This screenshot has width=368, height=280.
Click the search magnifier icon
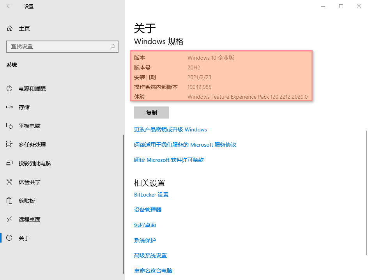tap(113, 46)
